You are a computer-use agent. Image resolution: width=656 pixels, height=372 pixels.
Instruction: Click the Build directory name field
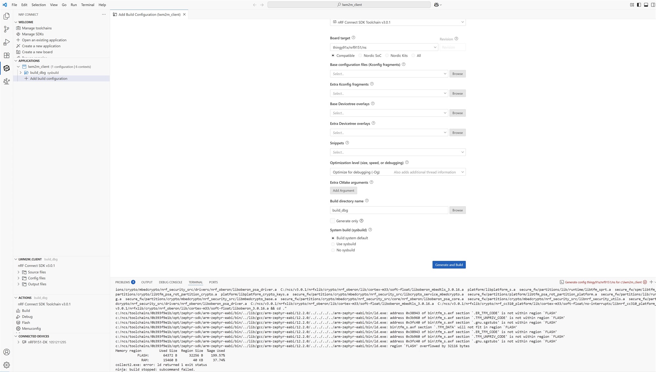389,210
